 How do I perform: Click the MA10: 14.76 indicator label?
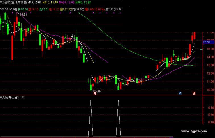50,2
